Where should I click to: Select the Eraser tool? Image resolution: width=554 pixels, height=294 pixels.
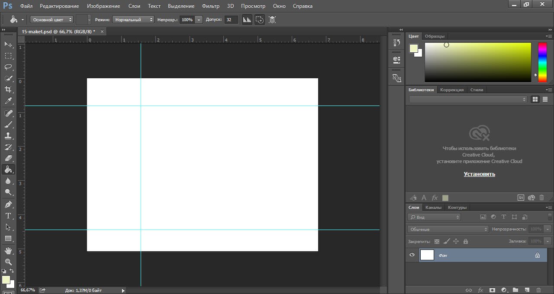[x=8, y=158]
